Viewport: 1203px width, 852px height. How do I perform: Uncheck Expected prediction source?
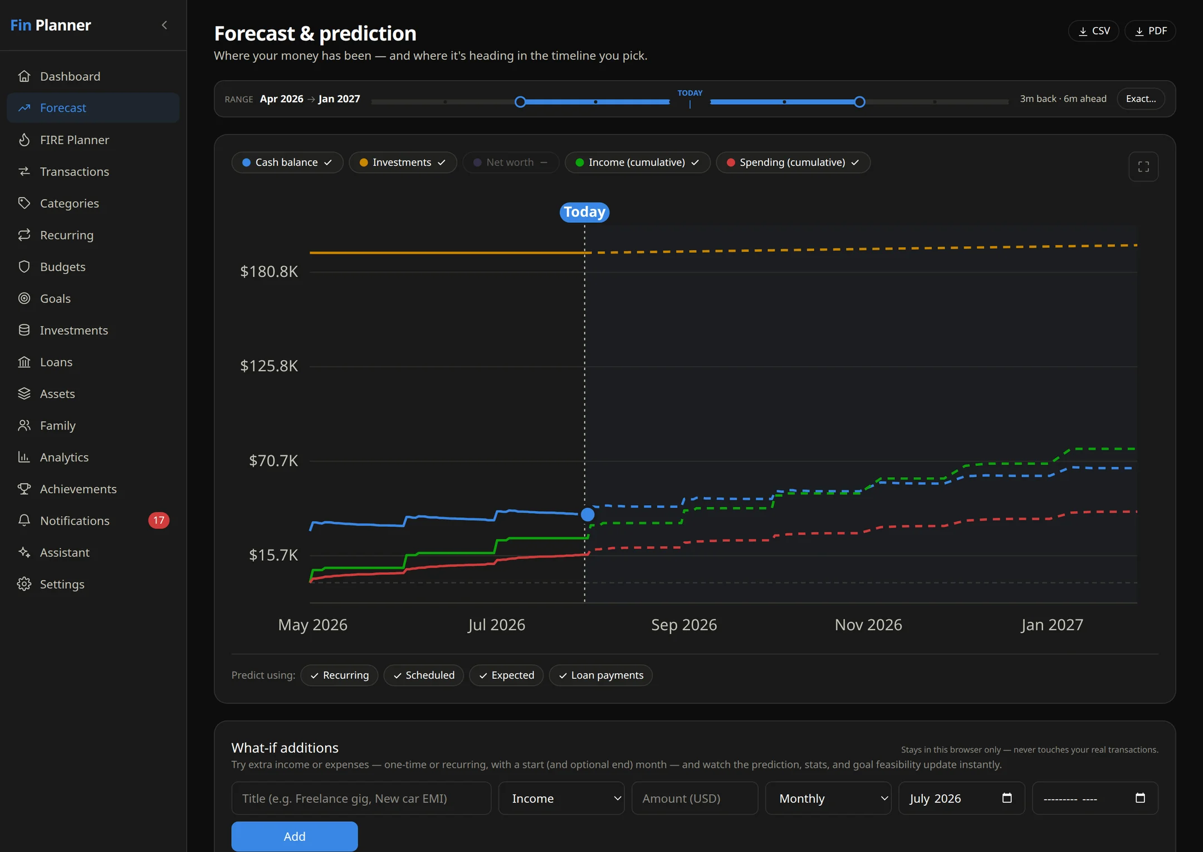(x=506, y=675)
